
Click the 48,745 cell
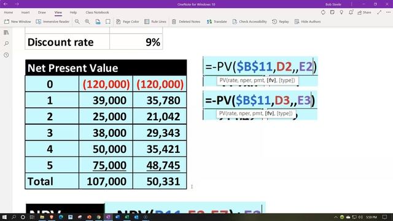[x=160, y=165]
